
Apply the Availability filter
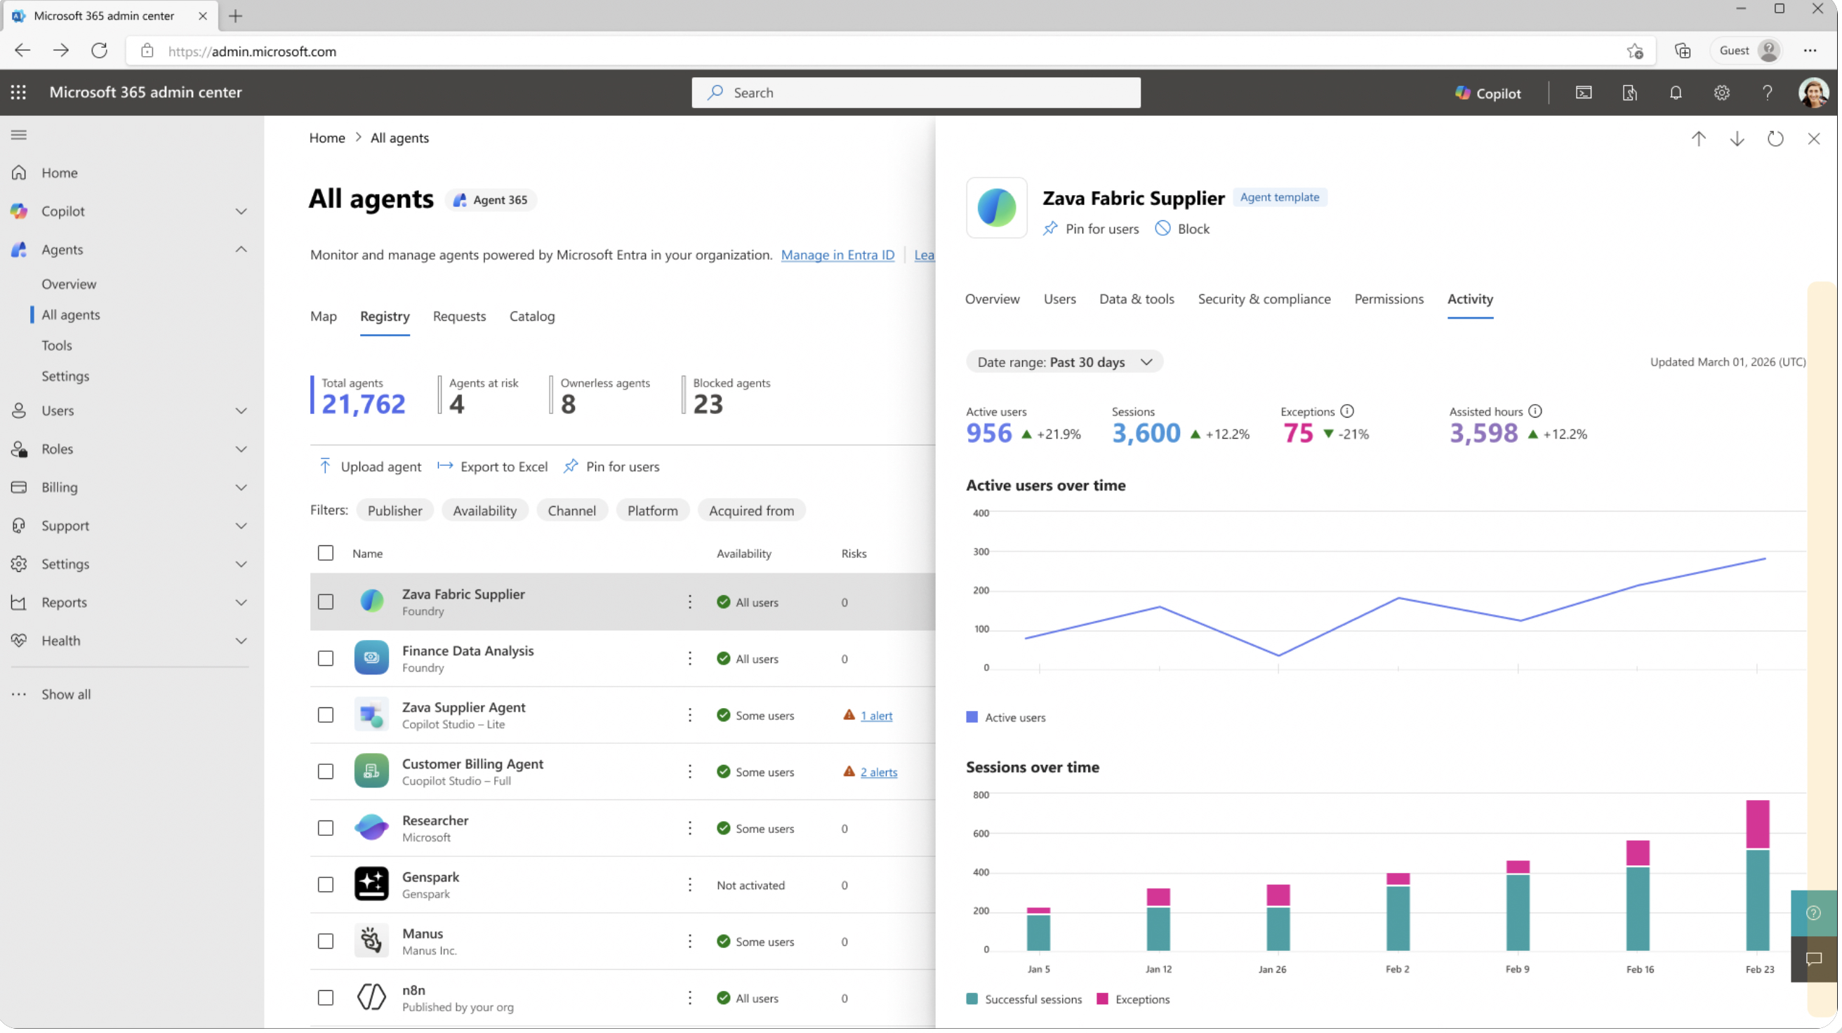click(484, 510)
